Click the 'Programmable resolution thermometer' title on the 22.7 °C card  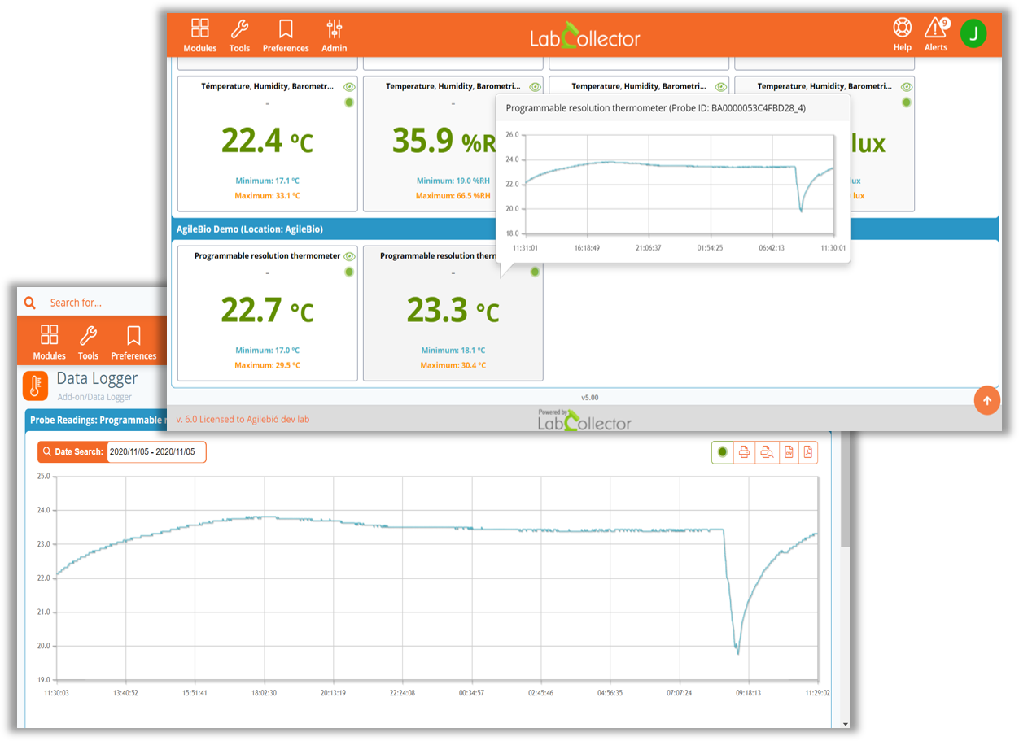tap(267, 255)
